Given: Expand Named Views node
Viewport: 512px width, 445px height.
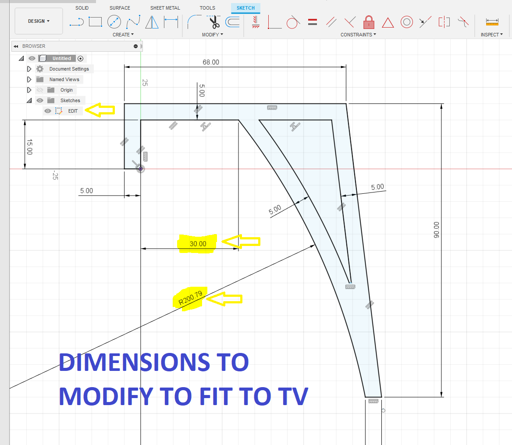Looking at the screenshot, I should point(29,79).
